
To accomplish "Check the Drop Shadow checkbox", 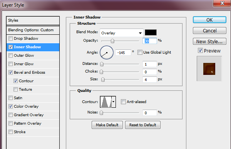I will [x=11, y=39].
